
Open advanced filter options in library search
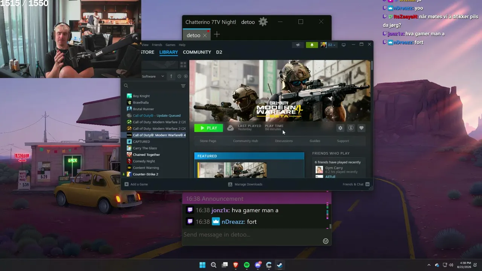click(x=183, y=86)
